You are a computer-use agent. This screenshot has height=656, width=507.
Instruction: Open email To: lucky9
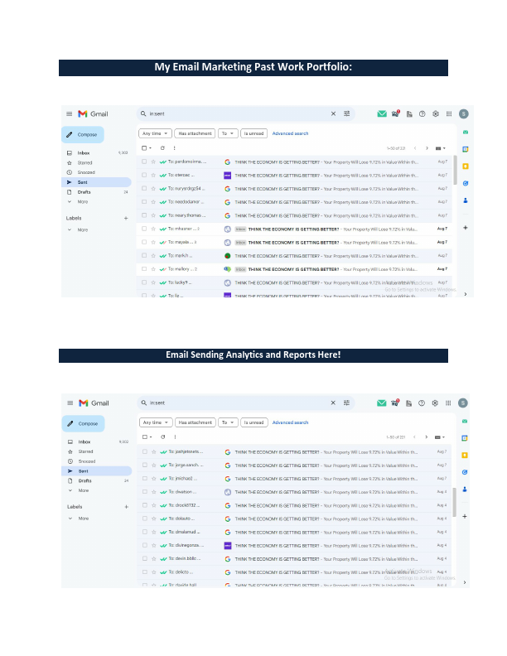(x=294, y=282)
